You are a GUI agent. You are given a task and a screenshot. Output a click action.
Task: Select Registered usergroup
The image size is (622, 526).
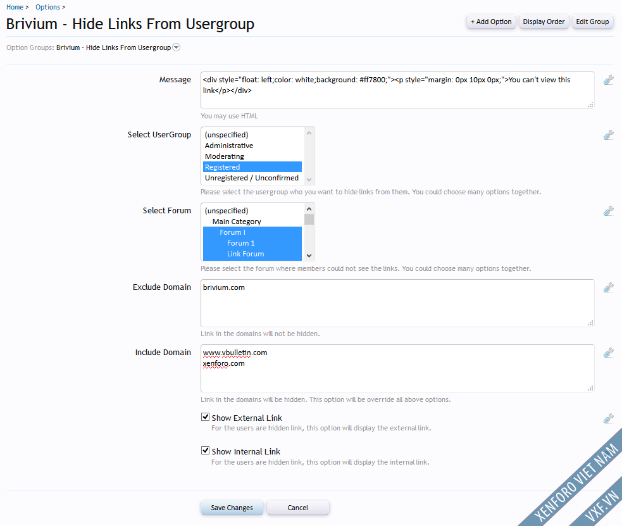pyautogui.click(x=252, y=167)
